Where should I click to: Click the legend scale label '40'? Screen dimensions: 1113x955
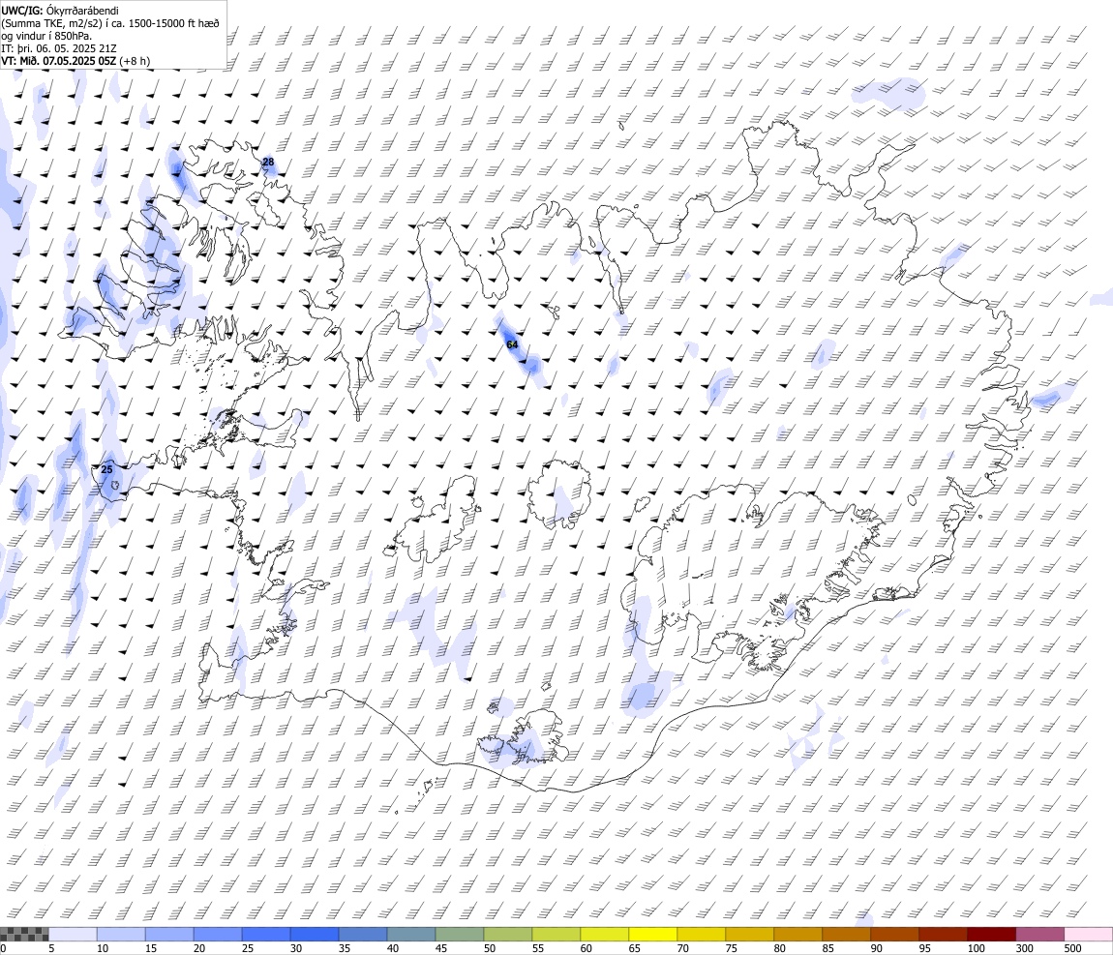[x=393, y=948]
